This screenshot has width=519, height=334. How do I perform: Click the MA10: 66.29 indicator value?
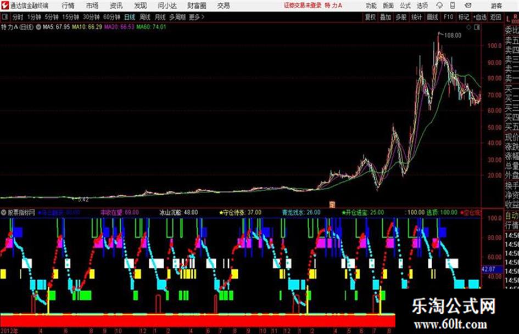[x=87, y=27]
